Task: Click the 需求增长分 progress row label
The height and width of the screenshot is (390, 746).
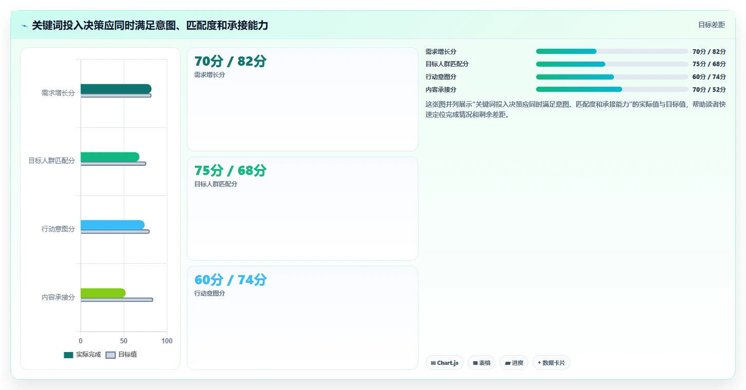Action: 441,52
